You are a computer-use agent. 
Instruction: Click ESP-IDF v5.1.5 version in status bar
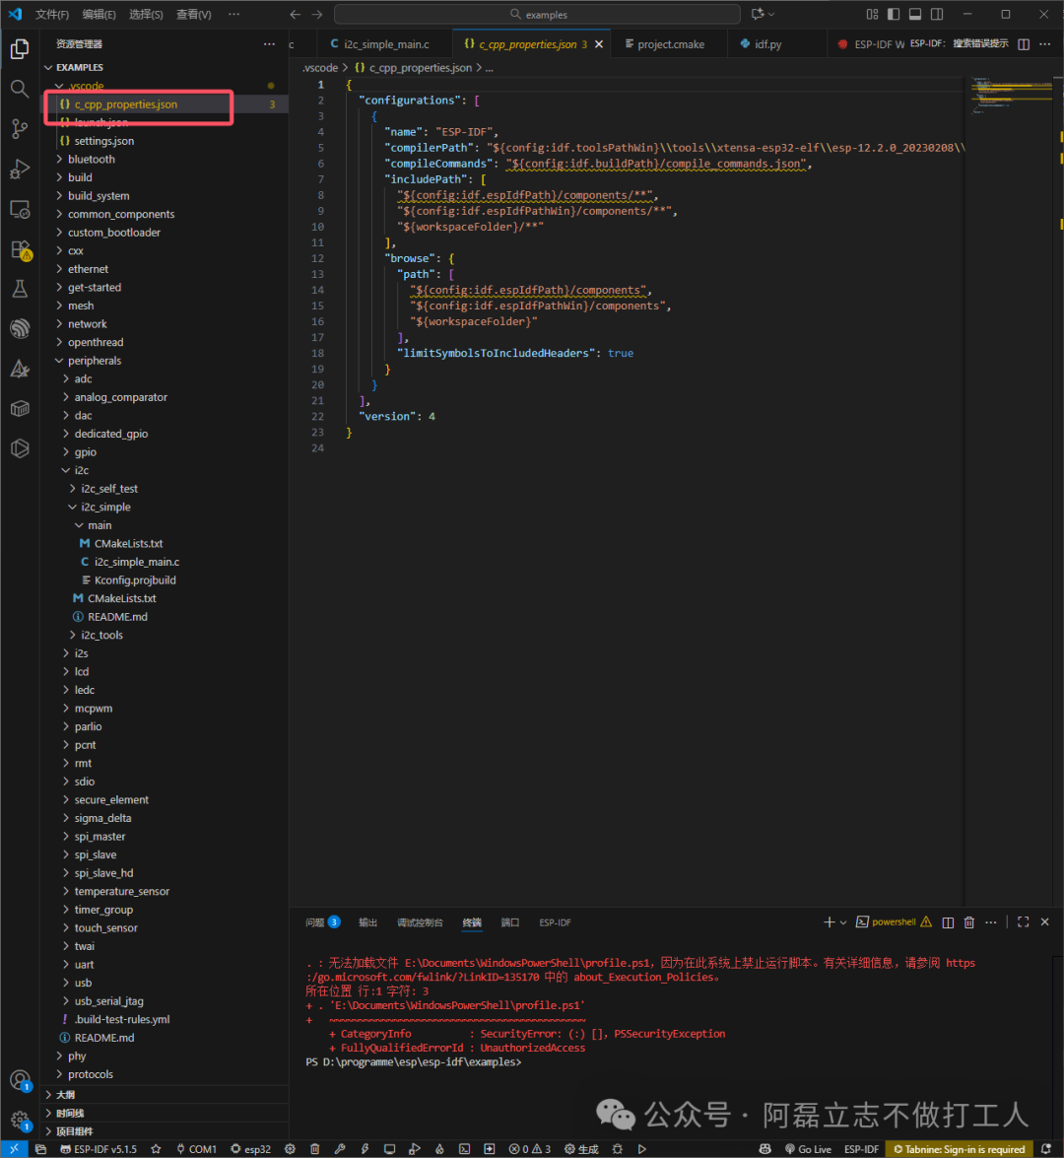(x=99, y=1149)
